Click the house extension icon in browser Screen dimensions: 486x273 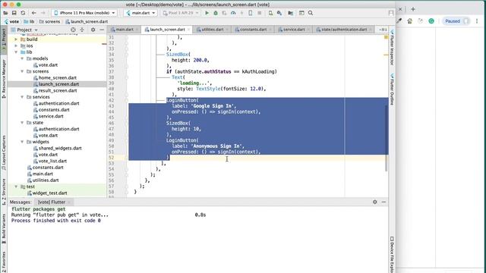pos(410,21)
